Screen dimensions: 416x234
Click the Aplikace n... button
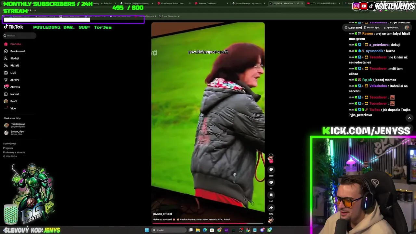(391, 28)
